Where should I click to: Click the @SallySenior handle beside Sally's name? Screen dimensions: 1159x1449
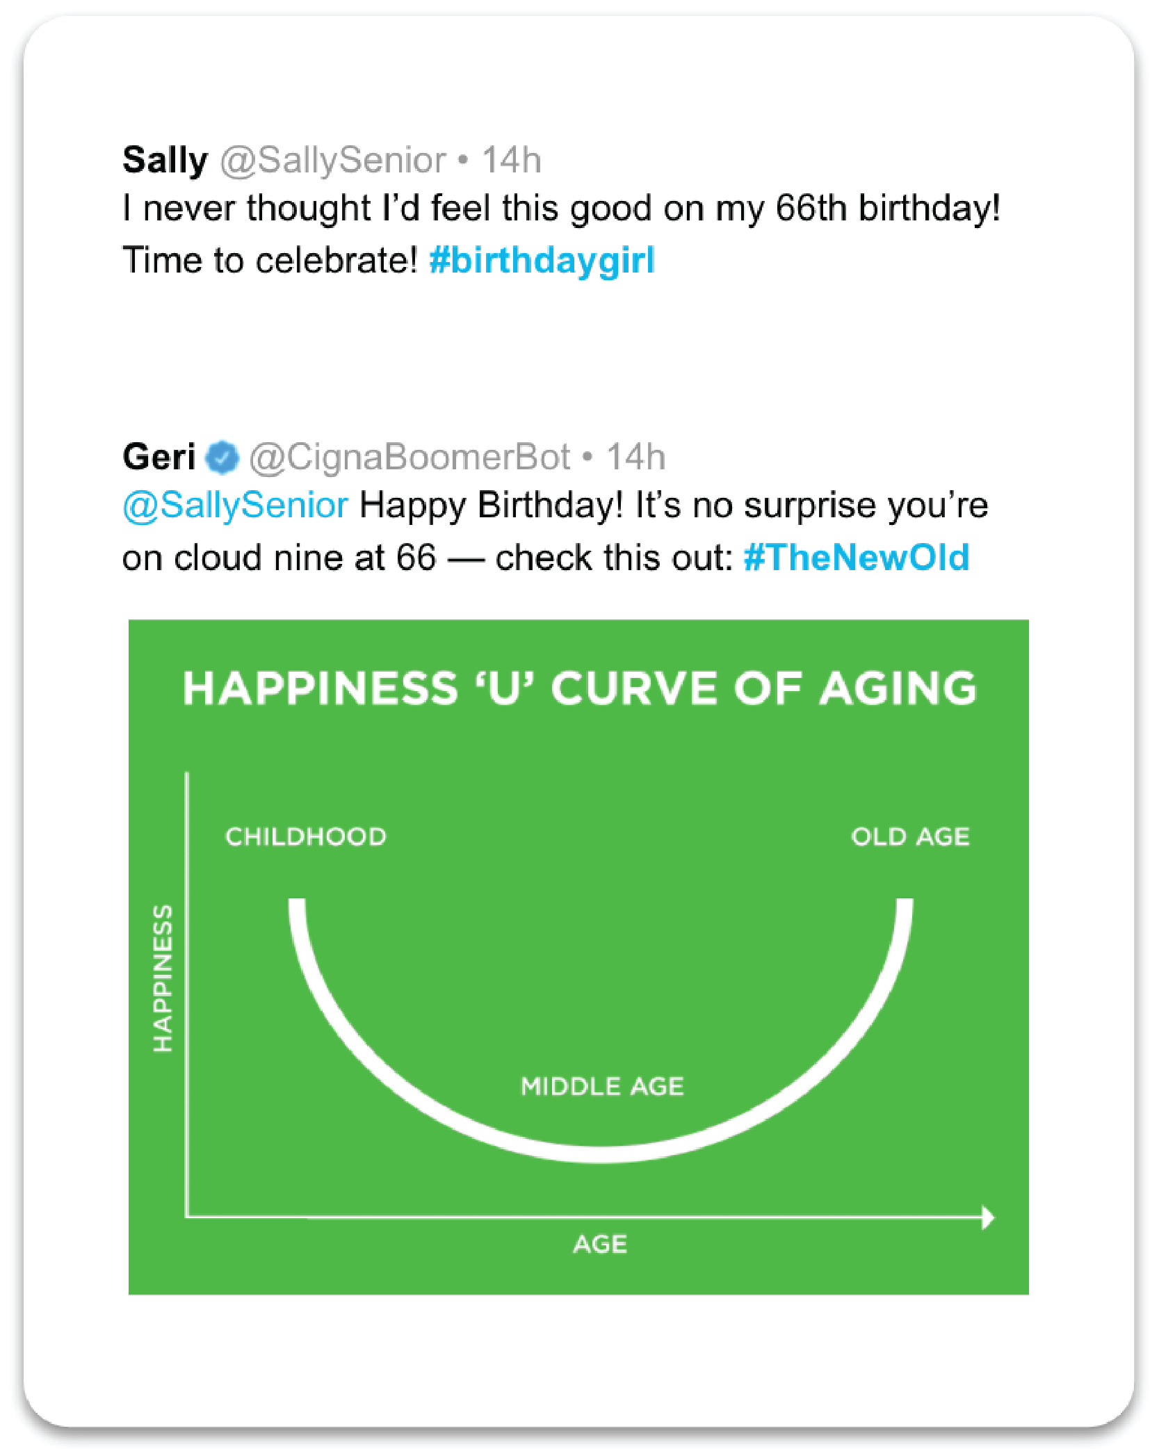click(x=333, y=161)
